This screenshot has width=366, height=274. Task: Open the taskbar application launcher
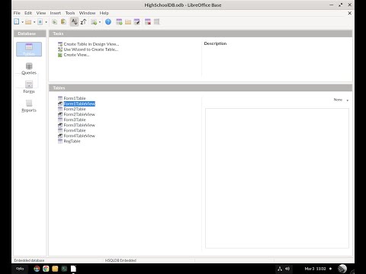20,269
